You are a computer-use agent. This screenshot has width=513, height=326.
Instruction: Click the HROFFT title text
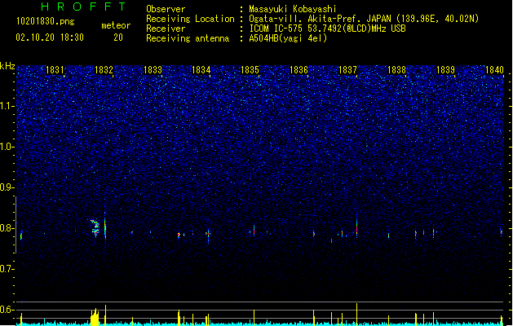[x=84, y=7]
